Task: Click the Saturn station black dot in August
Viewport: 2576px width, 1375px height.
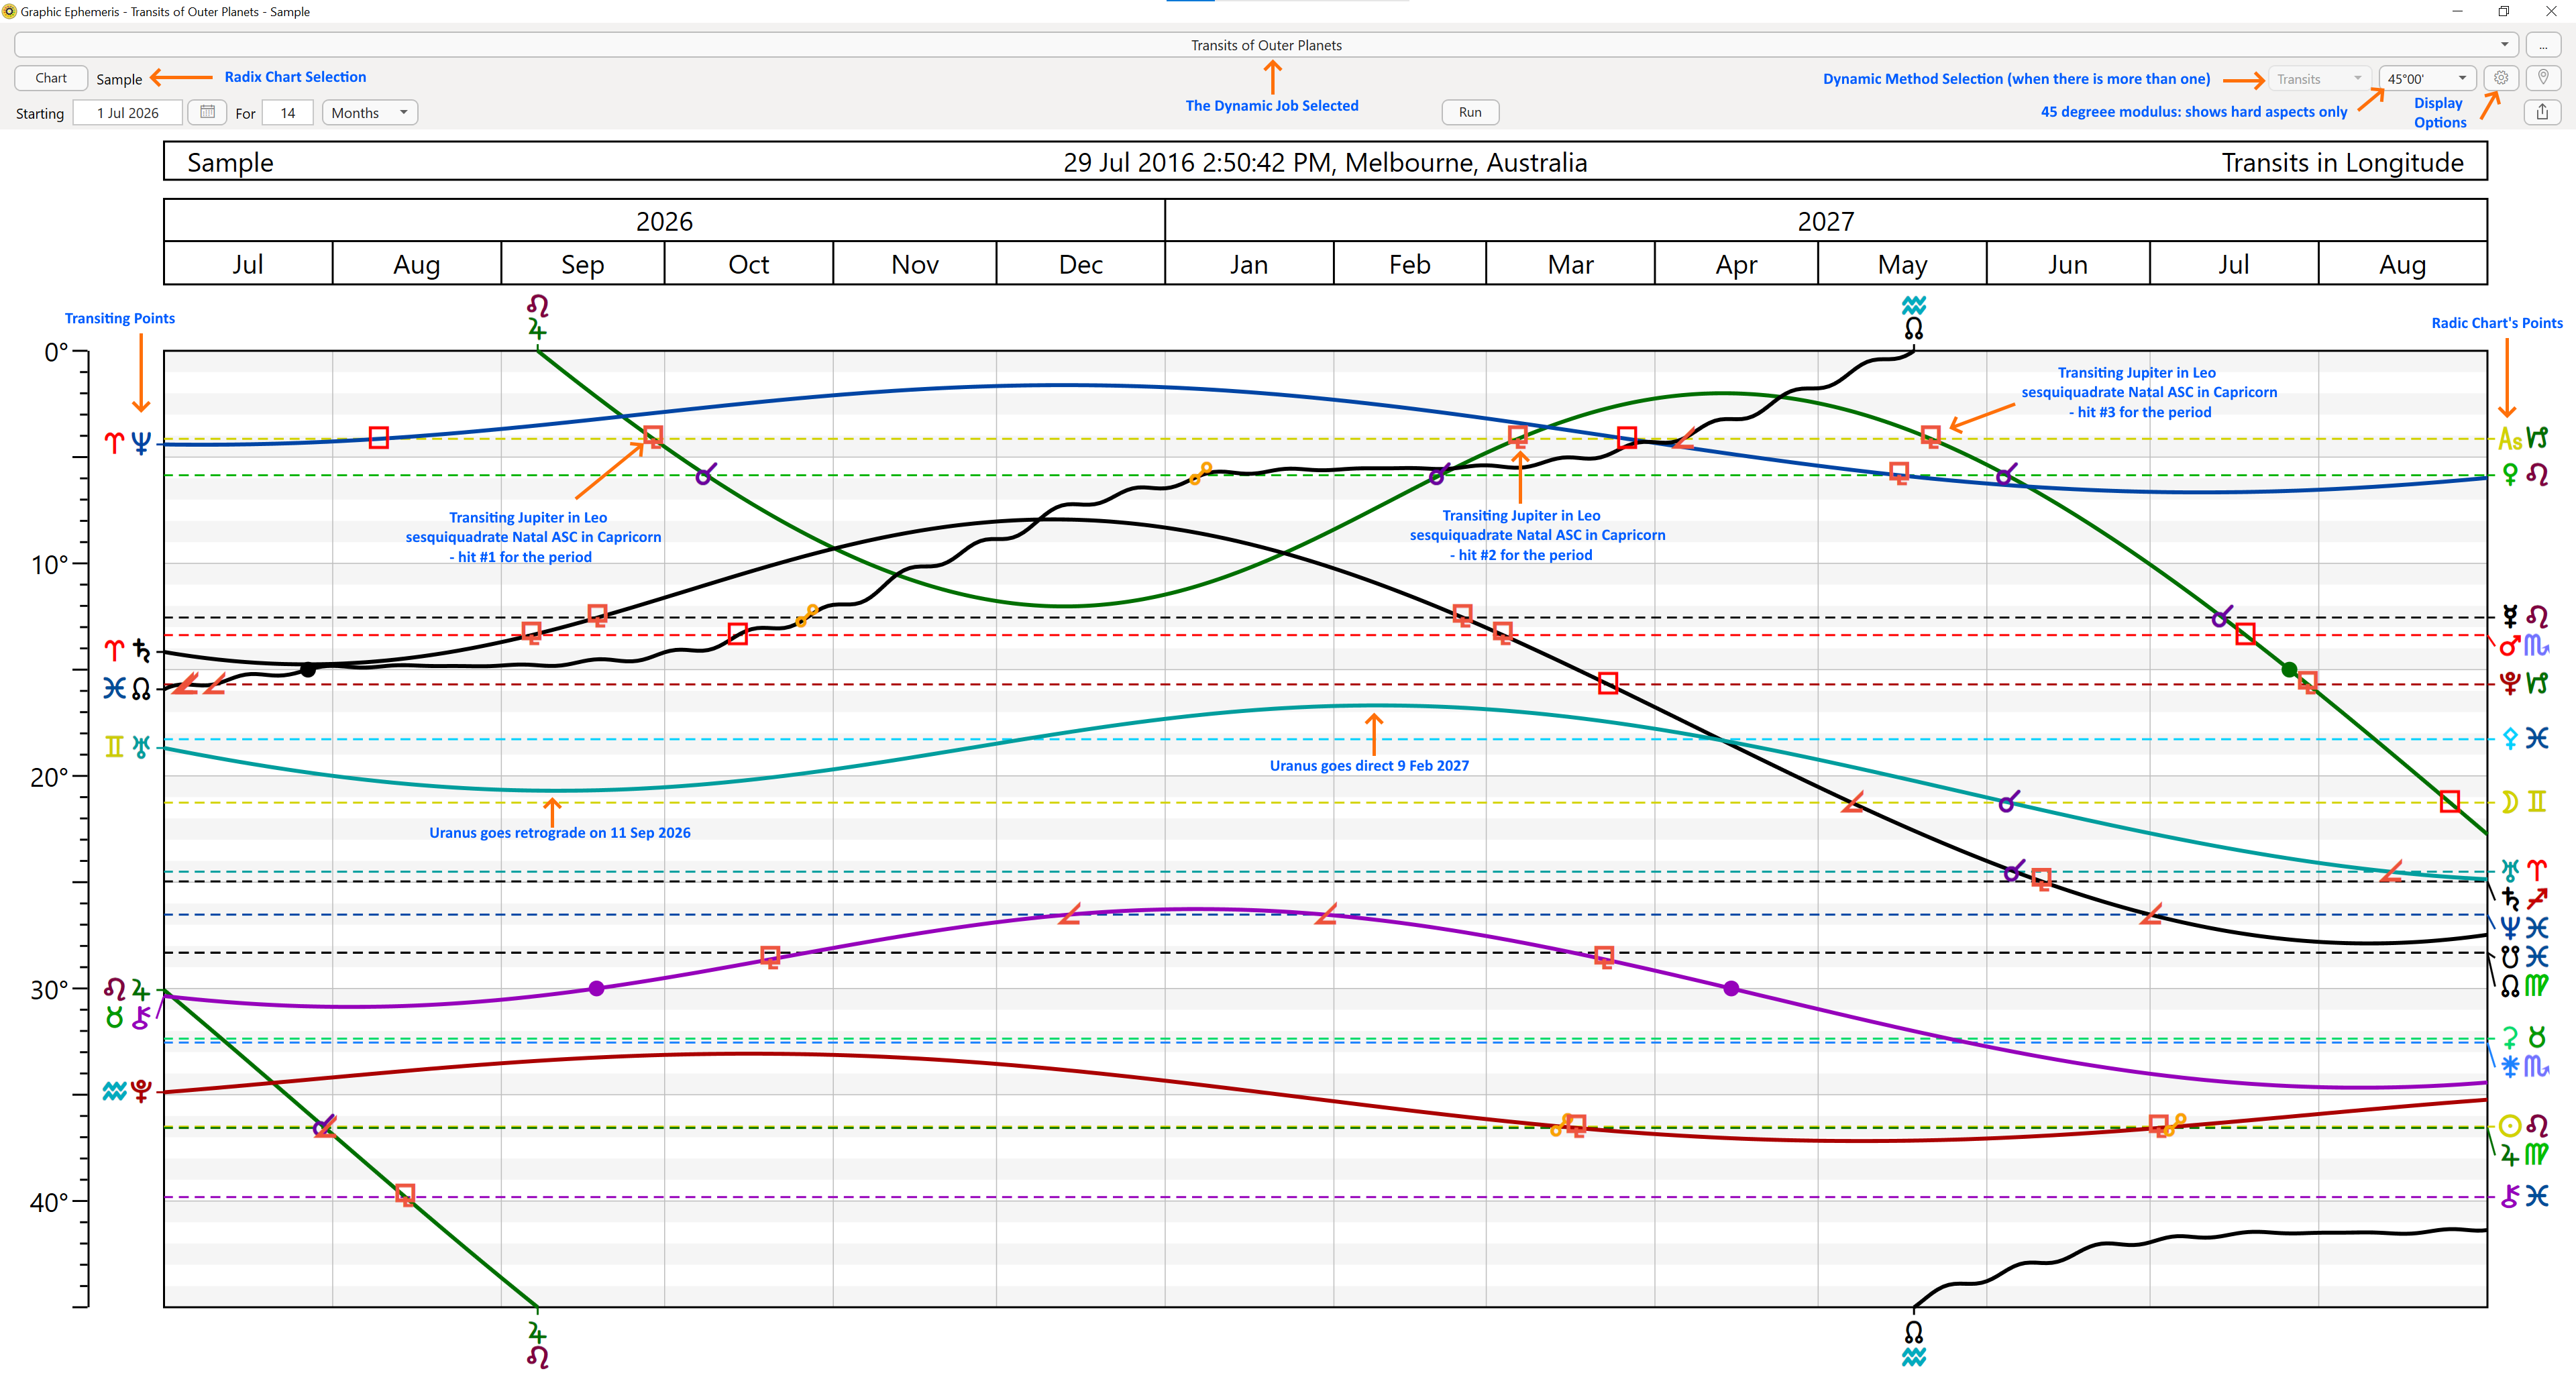Action: 308,669
